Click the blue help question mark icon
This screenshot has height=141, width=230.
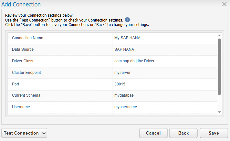click(127, 20)
